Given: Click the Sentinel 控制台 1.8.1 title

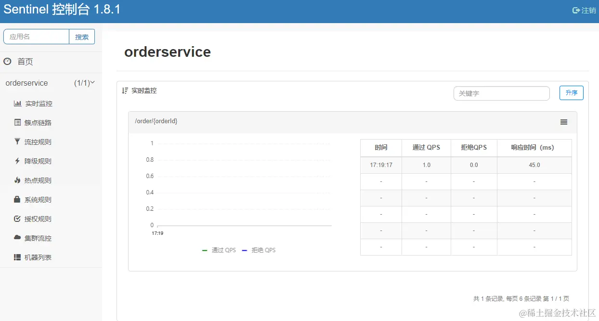Looking at the screenshot, I should click(x=62, y=9).
